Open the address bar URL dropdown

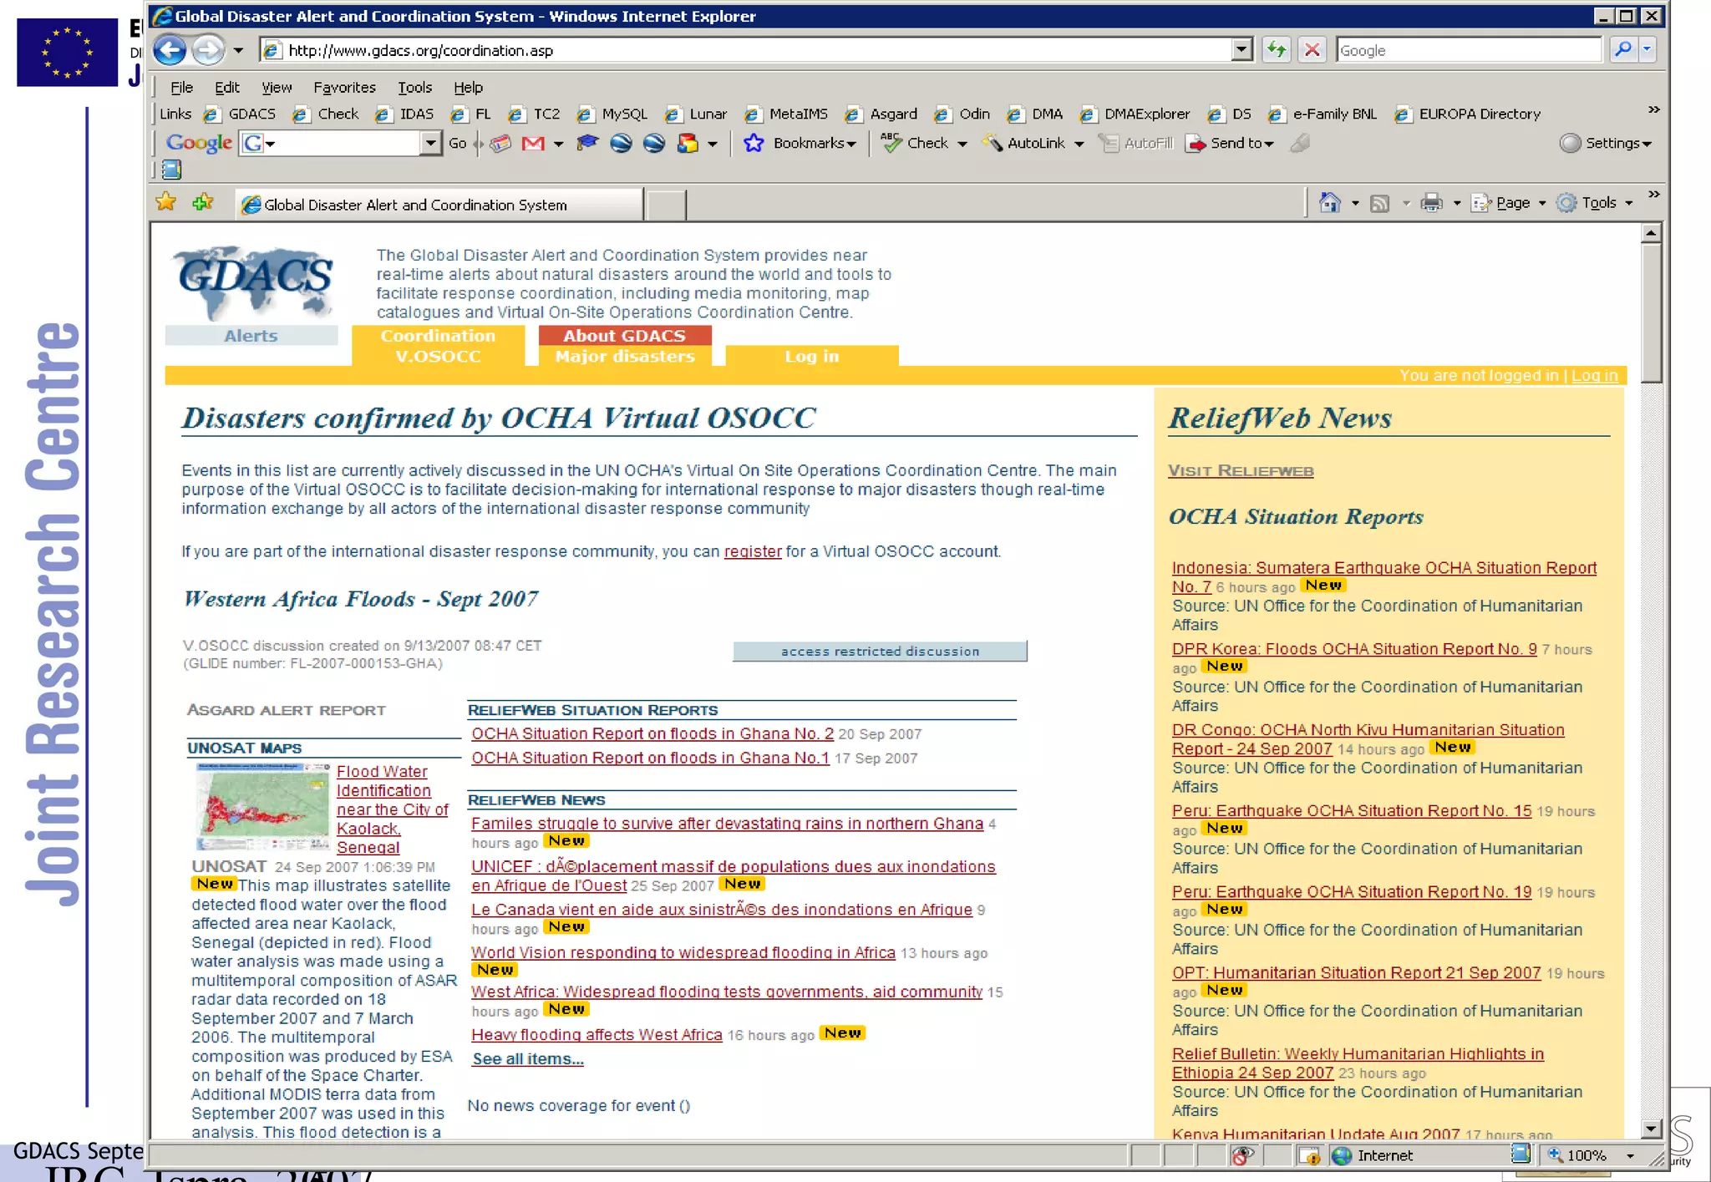pyautogui.click(x=1241, y=50)
